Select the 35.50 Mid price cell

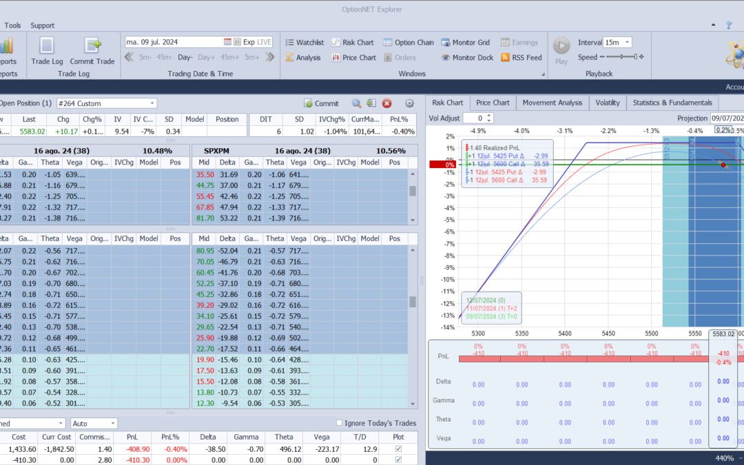point(205,174)
